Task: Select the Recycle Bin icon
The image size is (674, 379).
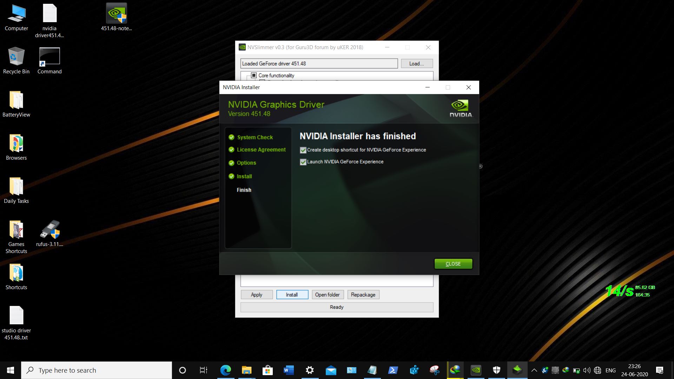Action: tap(16, 60)
